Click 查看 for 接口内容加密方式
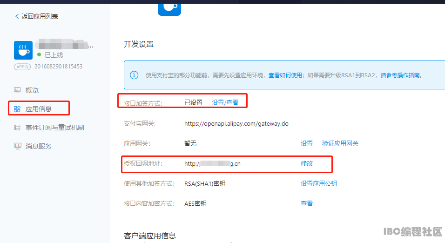The image size is (445, 243). (307, 203)
